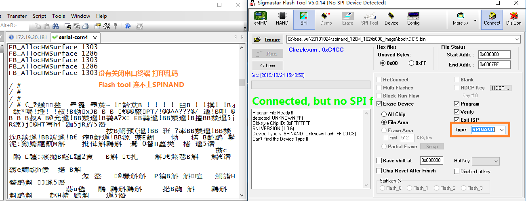Viewport: 526px width, 201px height.
Task: Uncheck the Erase Device checkbox
Action: pyautogui.click(x=379, y=104)
